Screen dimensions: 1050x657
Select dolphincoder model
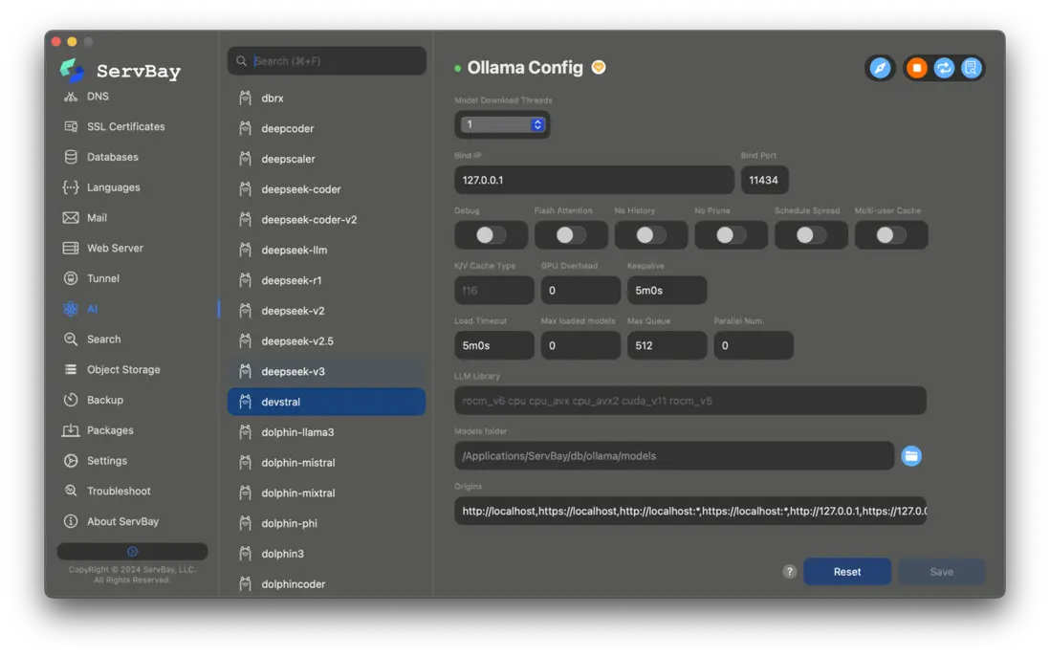tap(327, 584)
